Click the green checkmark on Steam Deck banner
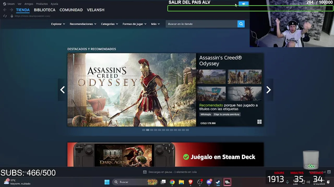The image size is (334, 187). (x=186, y=157)
